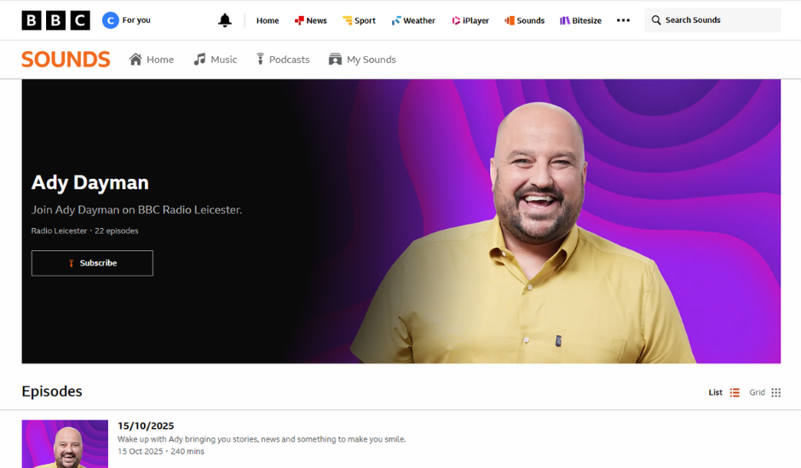Switch episodes to List view
The height and width of the screenshot is (468, 801).
[723, 392]
